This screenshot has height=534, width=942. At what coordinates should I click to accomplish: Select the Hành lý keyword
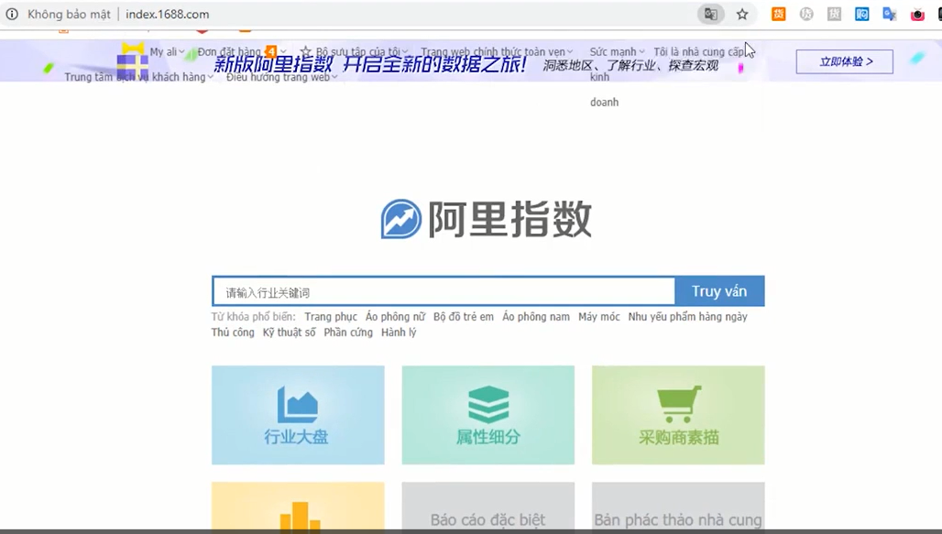coord(399,332)
